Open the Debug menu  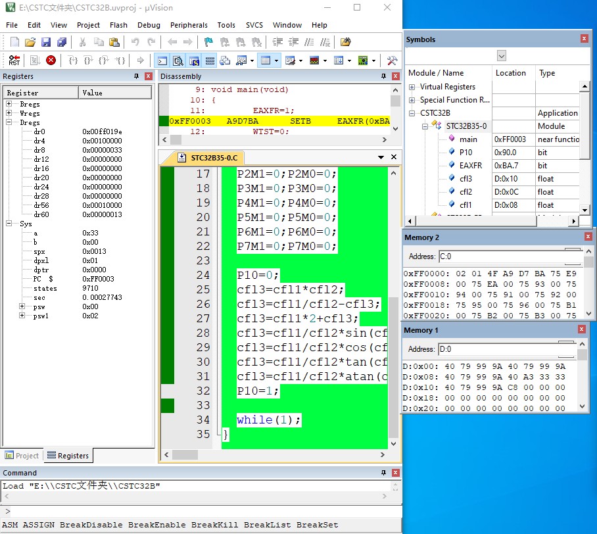click(x=149, y=25)
